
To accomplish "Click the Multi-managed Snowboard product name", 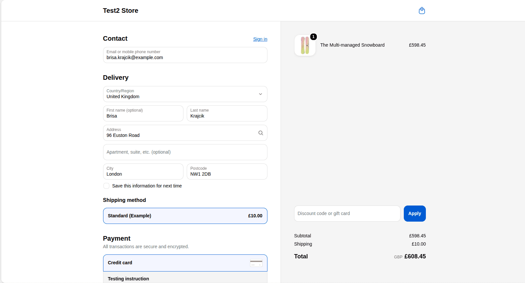I will point(352,45).
